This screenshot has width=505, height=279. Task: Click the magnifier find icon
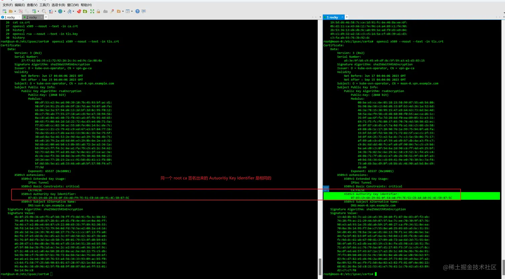click(44, 11)
